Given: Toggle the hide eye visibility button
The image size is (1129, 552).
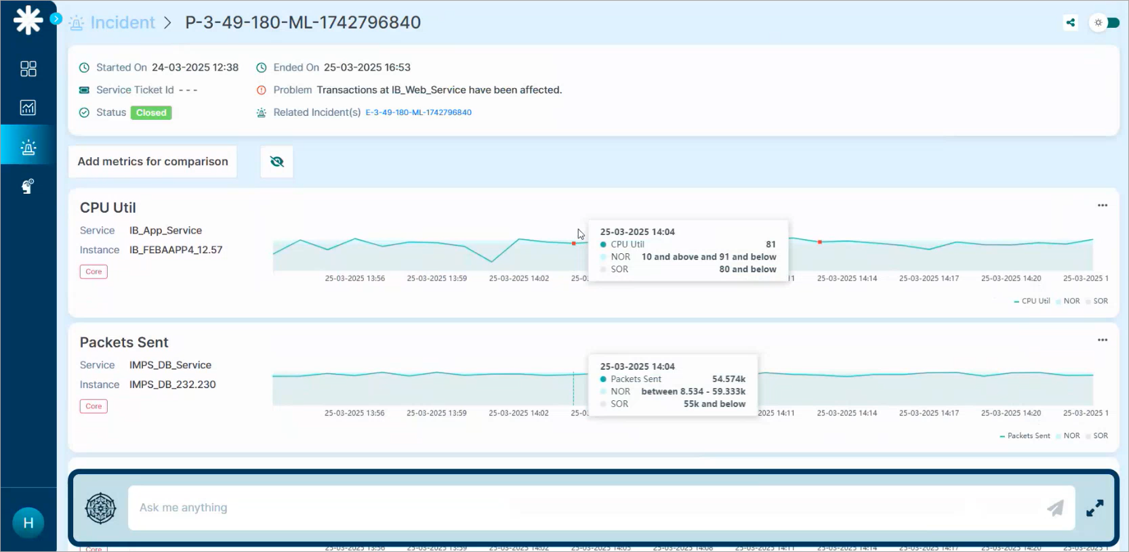Looking at the screenshot, I should pos(276,162).
